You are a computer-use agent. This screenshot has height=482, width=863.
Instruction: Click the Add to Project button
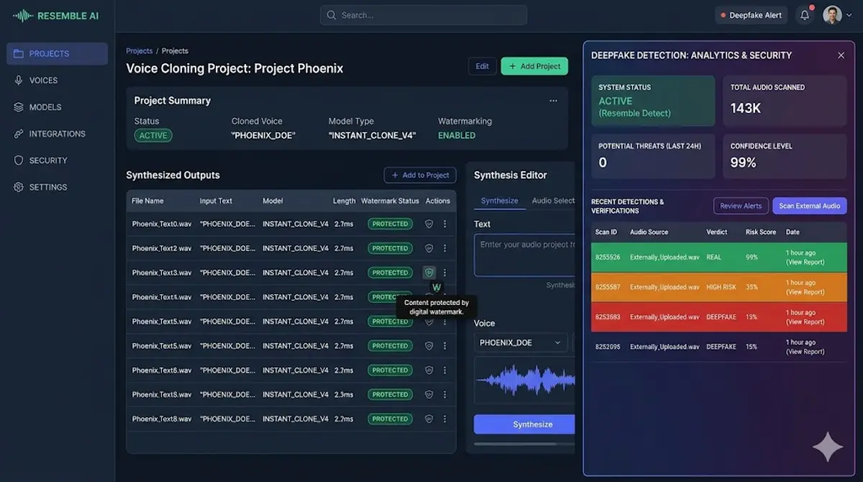tap(420, 175)
